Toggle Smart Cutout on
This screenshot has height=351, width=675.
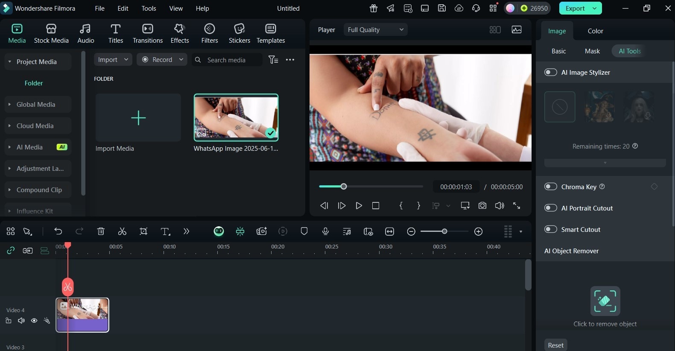point(551,229)
